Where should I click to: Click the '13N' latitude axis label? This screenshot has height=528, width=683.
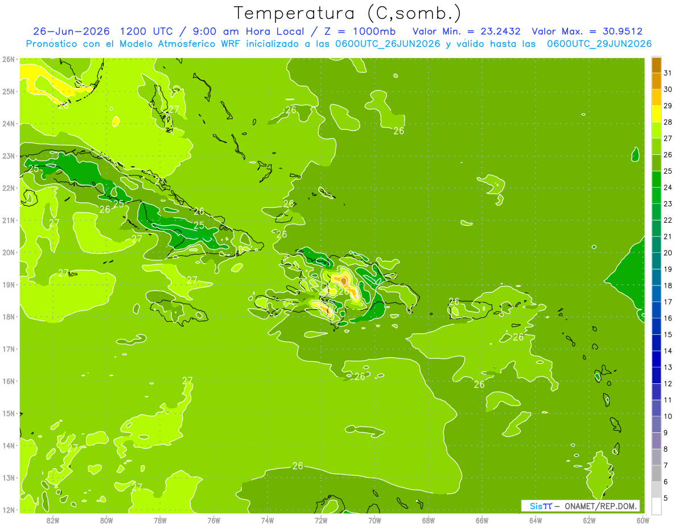click(x=9, y=477)
